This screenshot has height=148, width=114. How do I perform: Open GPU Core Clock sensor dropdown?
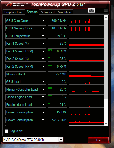43,21
